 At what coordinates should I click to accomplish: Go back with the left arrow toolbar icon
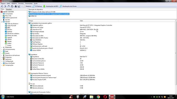tap(2, 6)
